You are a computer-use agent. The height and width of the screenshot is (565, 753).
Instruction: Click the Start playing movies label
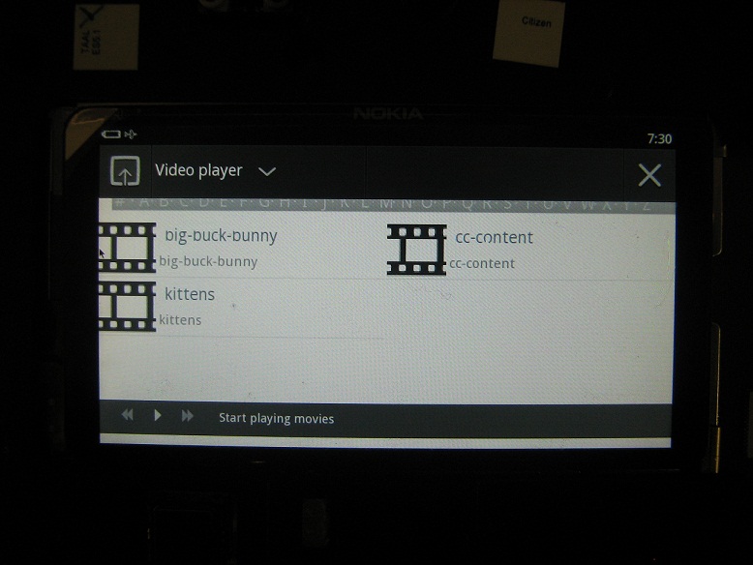coord(276,419)
